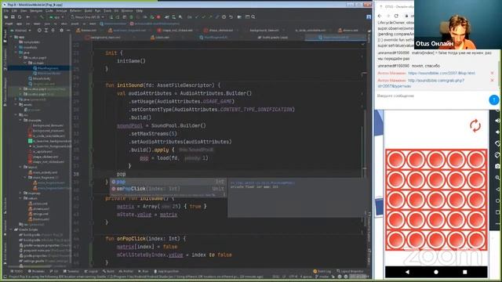Image resolution: width=502 pixels, height=282 pixels.
Task: Click the emulator Home circle navigation button
Action: pyautogui.click(x=436, y=272)
